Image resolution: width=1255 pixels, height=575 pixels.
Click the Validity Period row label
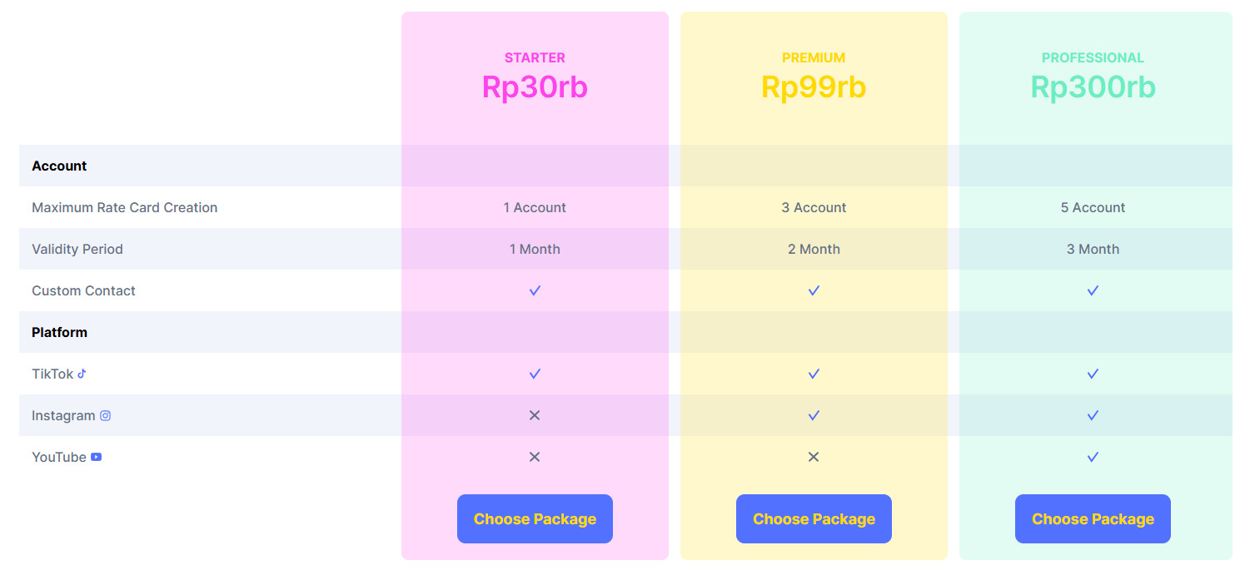click(x=77, y=249)
